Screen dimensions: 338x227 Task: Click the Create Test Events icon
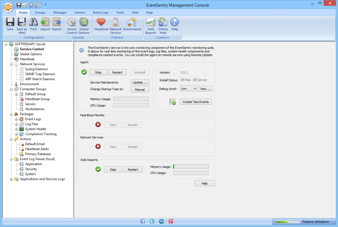tap(172, 102)
